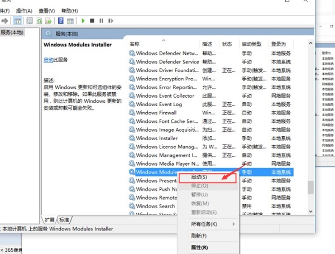The height and width of the screenshot is (254, 335).
Task: Select Windows Driver Foundati... service row
Action: (x=211, y=70)
